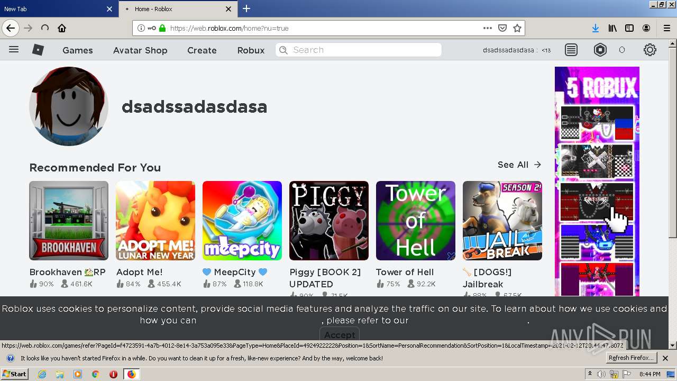Image resolution: width=677 pixels, height=381 pixels.
Task: Click the dsadssadasdasa username in navbar
Action: point(508,50)
